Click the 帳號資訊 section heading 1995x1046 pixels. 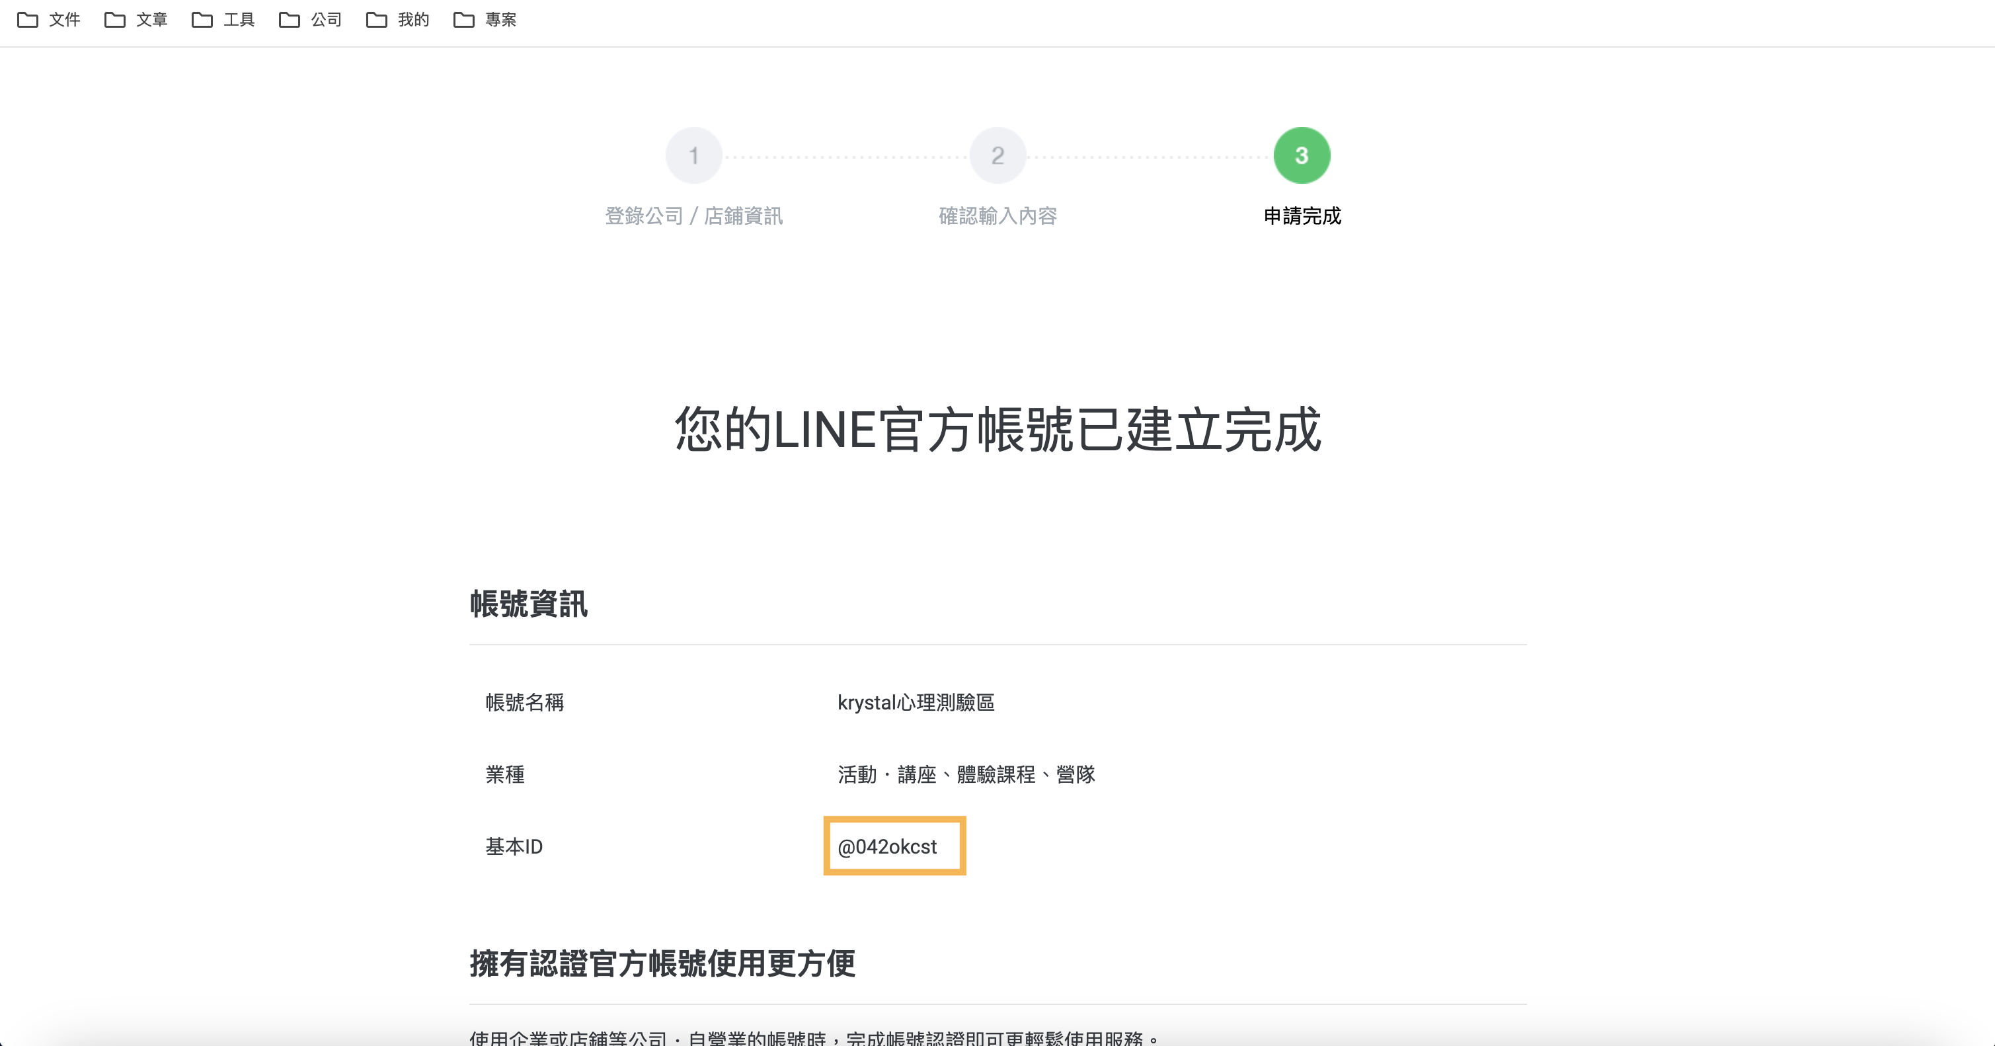click(529, 604)
